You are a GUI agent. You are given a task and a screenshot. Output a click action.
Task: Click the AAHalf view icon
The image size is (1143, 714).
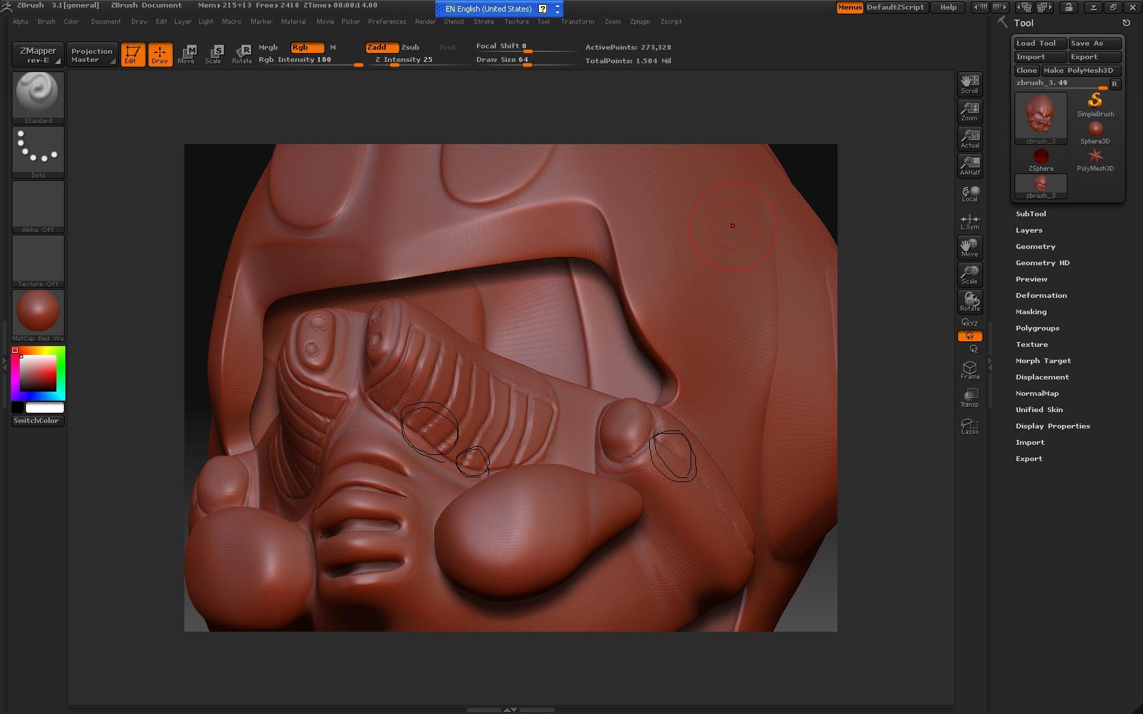[x=970, y=165]
